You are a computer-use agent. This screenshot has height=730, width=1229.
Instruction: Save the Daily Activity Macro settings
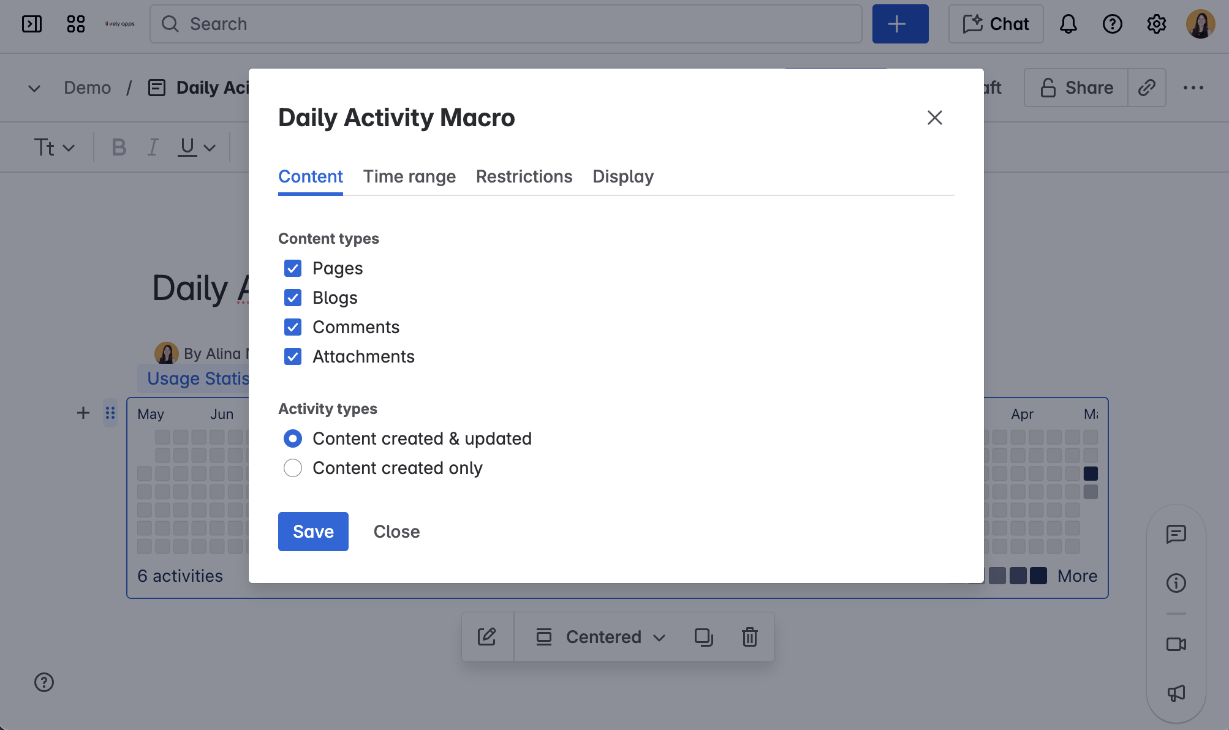click(313, 532)
